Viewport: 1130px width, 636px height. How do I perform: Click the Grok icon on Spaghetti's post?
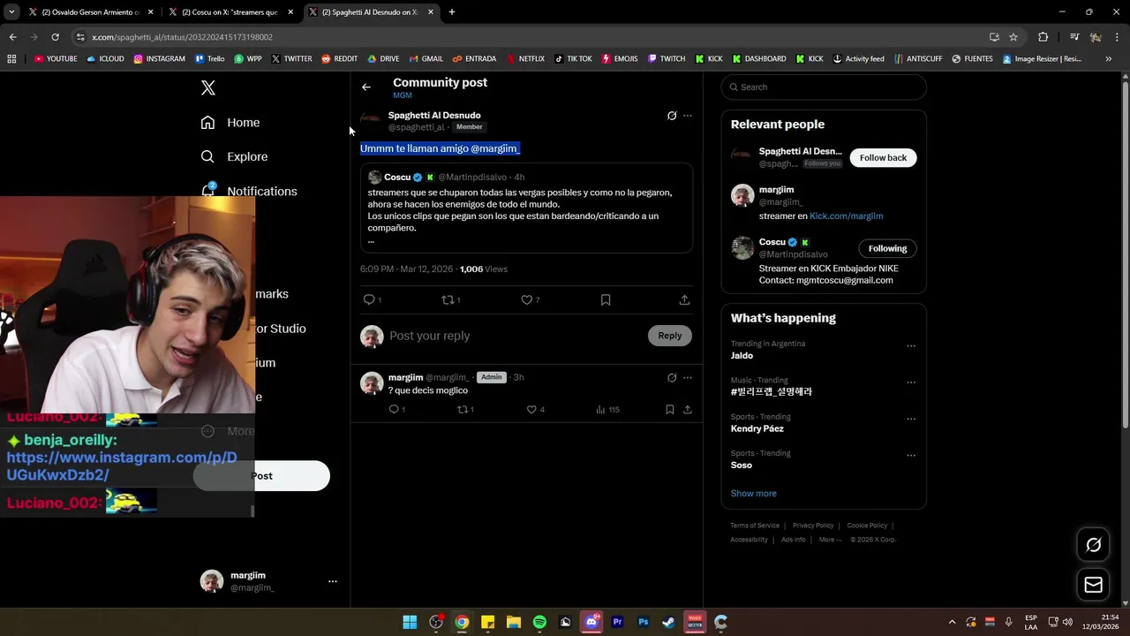pyautogui.click(x=672, y=116)
